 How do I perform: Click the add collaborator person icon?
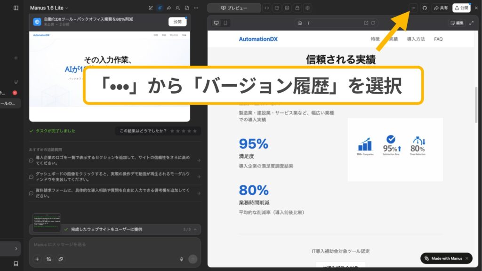point(177,8)
